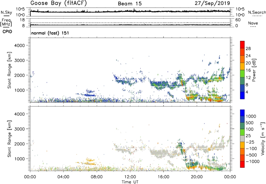Click the 'Goose Bay (fitACF)' title text
The height and width of the screenshot is (184, 266).
[x=59, y=3]
